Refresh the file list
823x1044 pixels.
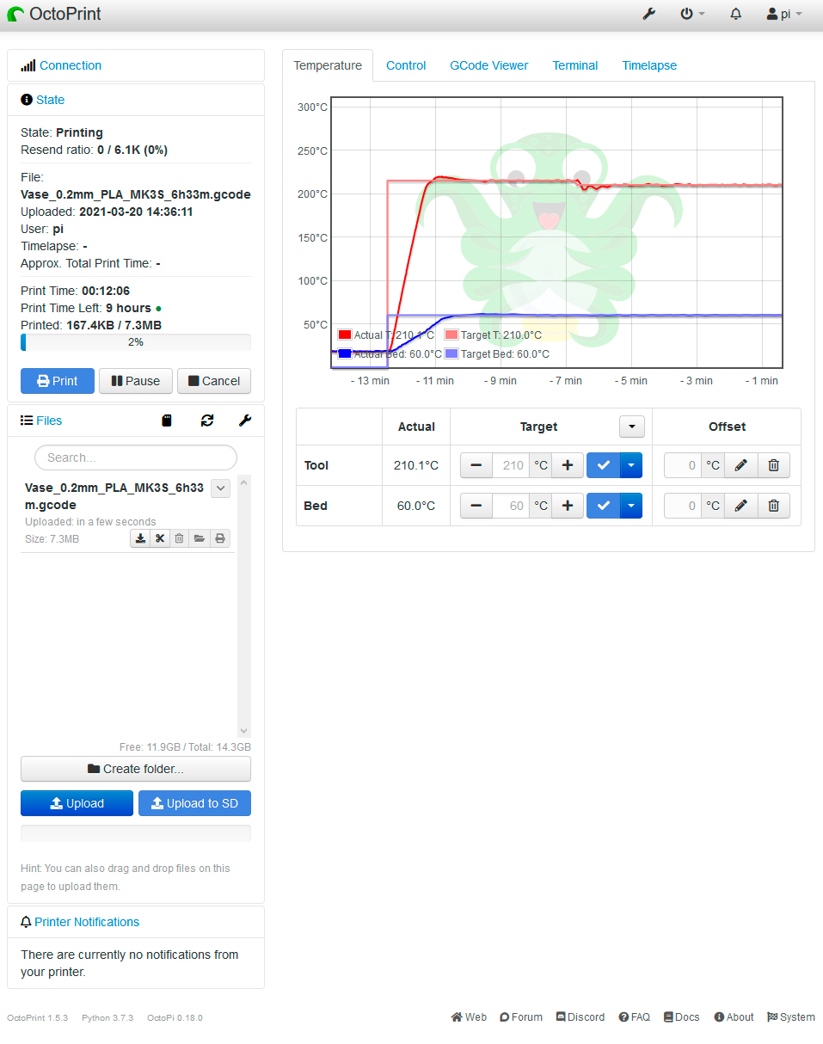[x=207, y=421]
